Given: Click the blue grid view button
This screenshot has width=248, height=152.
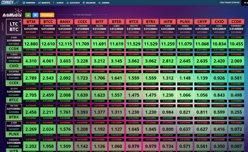Looking at the screenshot, I should (36, 15).
